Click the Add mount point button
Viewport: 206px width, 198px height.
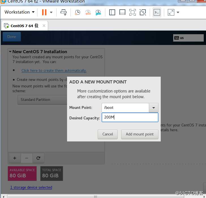coord(140,134)
